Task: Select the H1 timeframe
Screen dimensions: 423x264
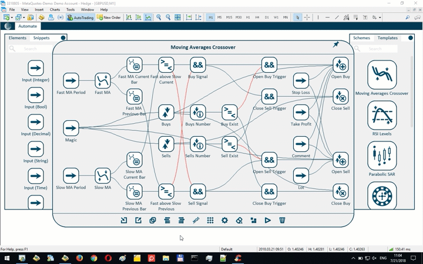Action: pos(248,17)
